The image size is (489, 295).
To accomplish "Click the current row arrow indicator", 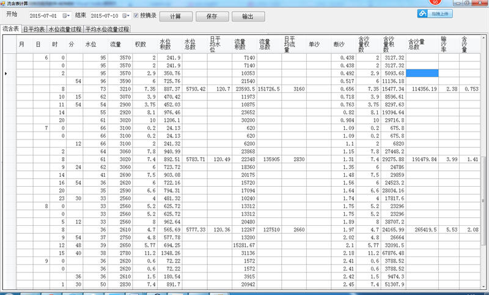I will (6, 73).
